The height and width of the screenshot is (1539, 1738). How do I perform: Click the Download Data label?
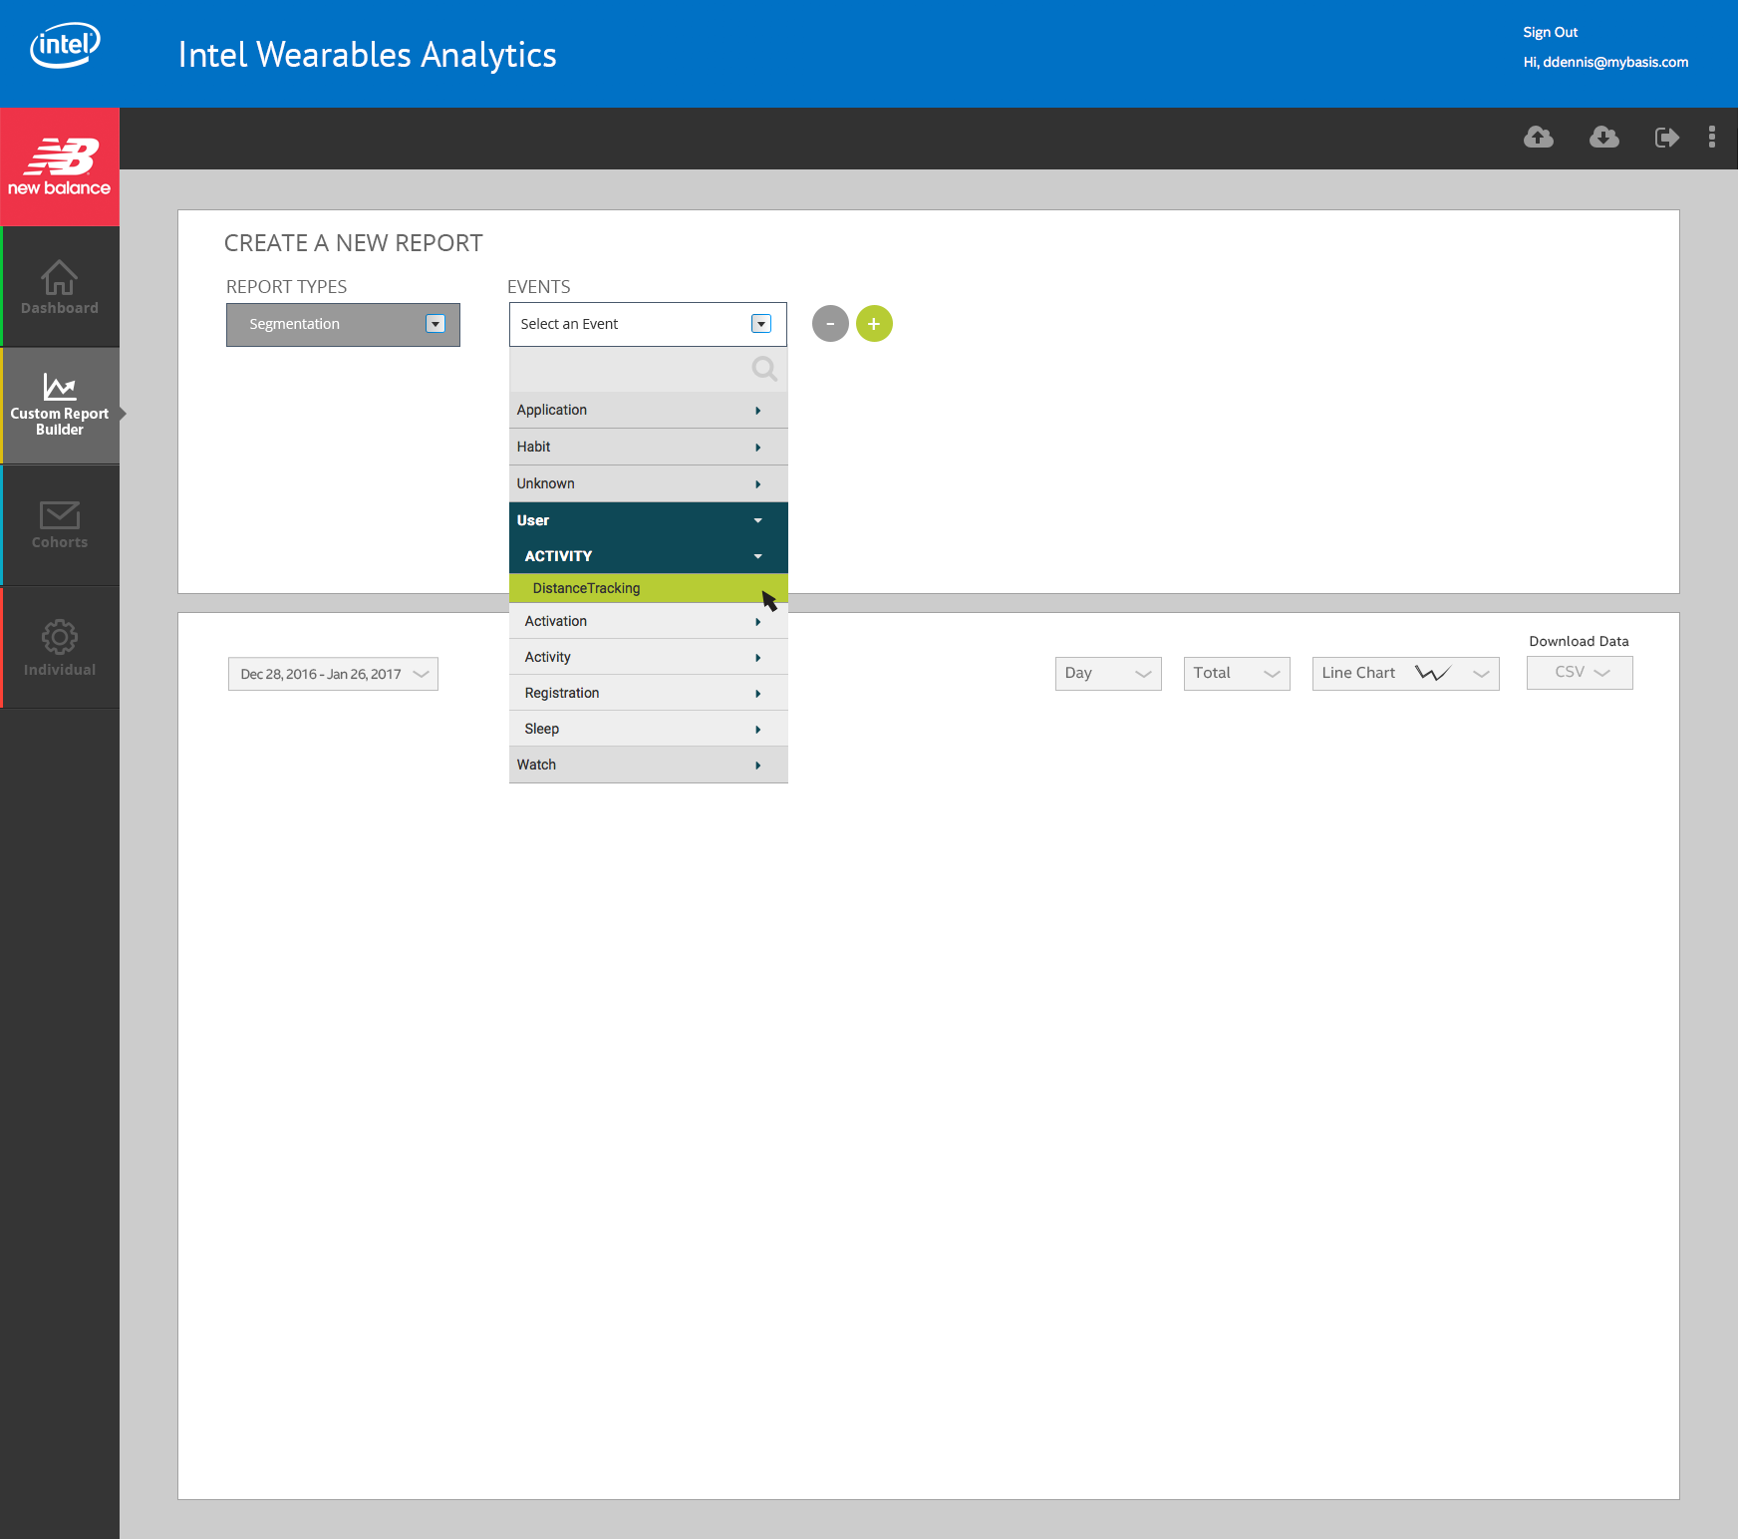coord(1579,641)
